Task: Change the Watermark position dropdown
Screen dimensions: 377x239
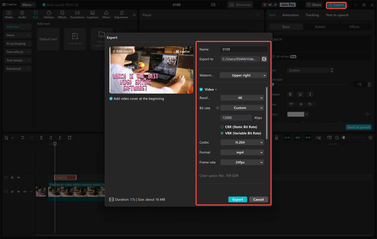Action: (243, 75)
